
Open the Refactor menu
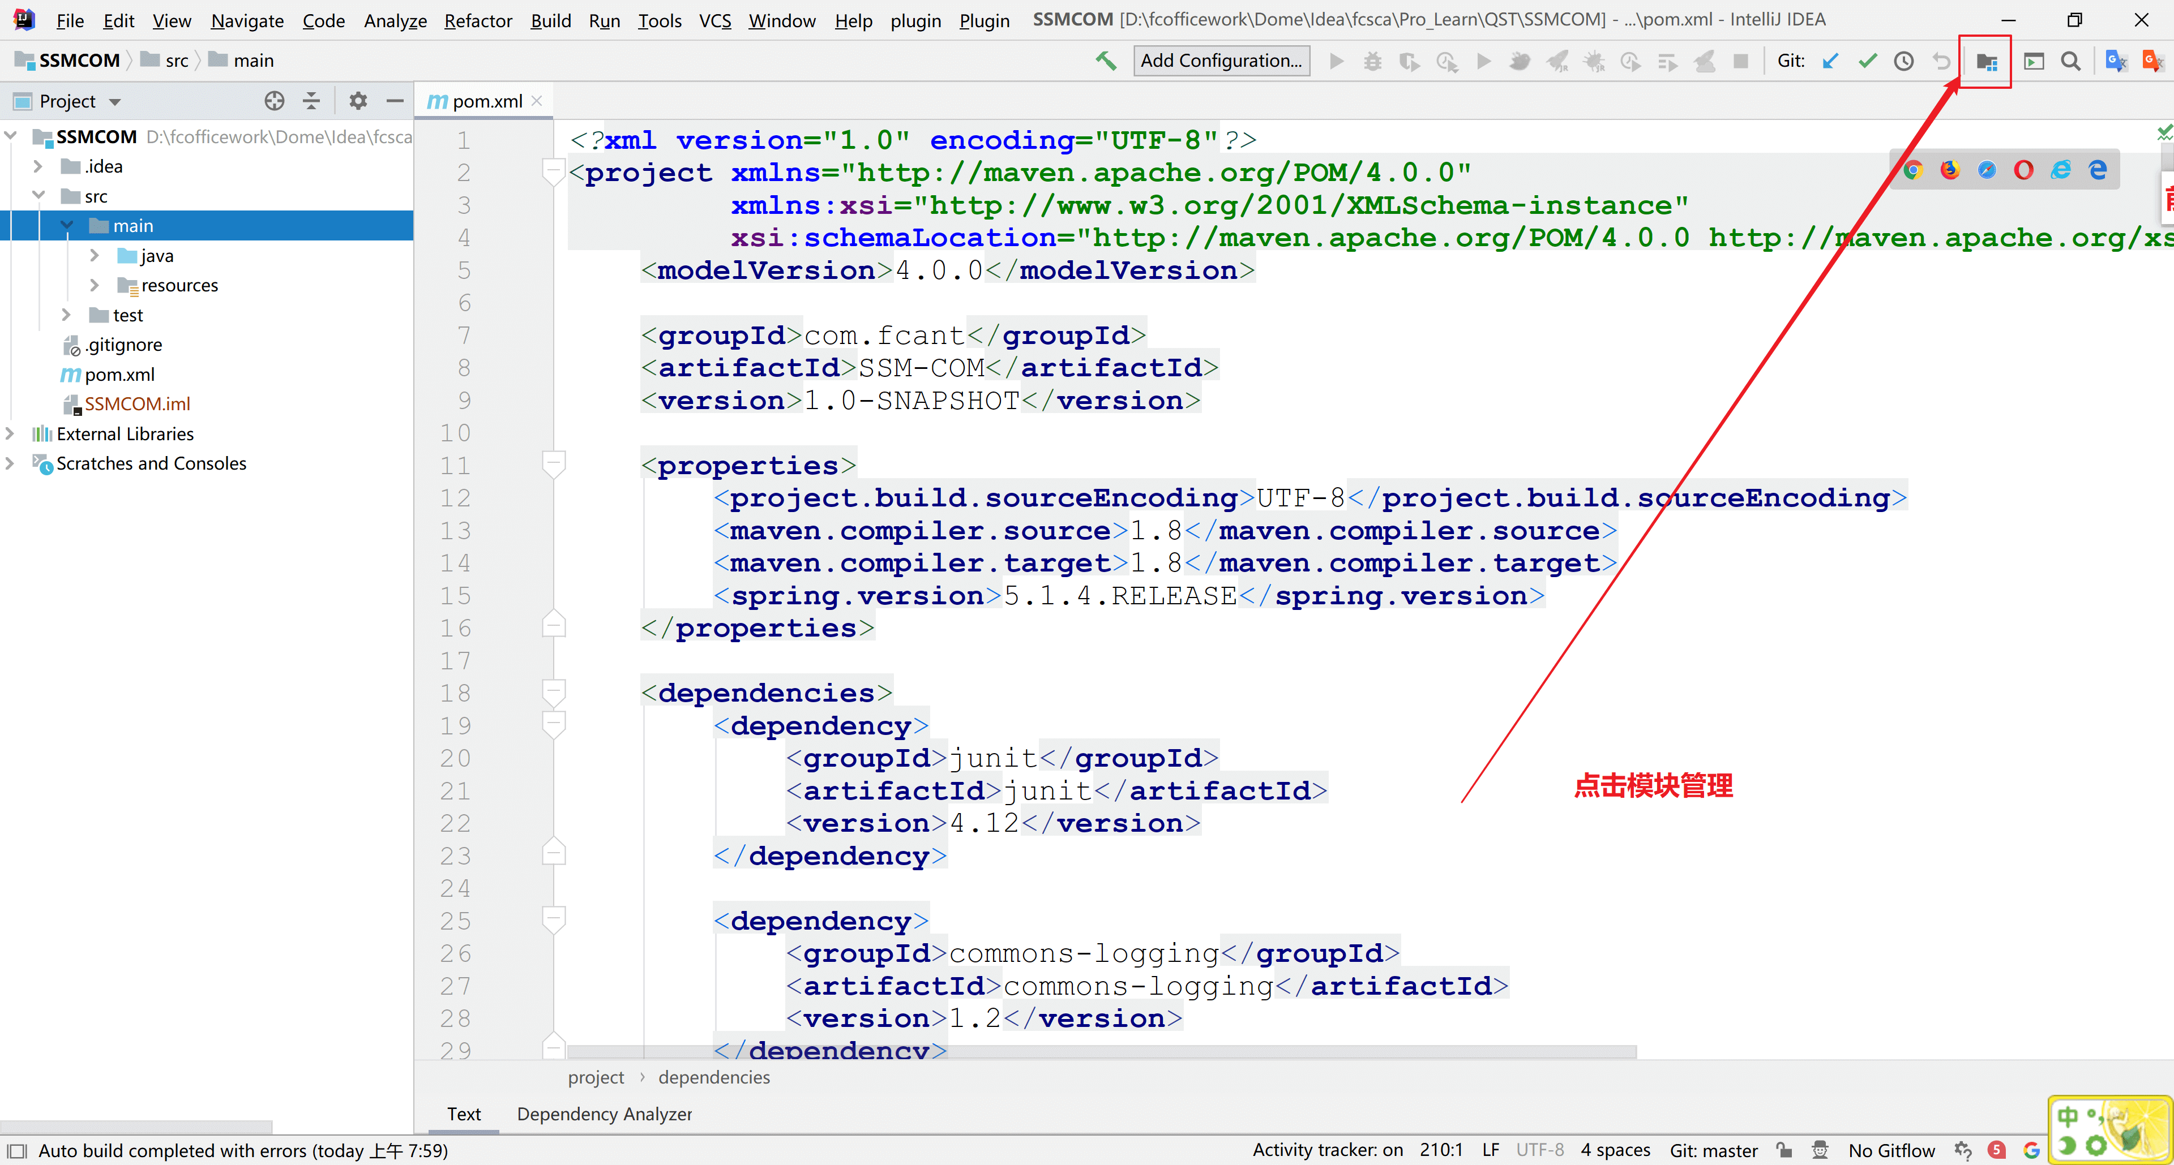click(x=478, y=20)
